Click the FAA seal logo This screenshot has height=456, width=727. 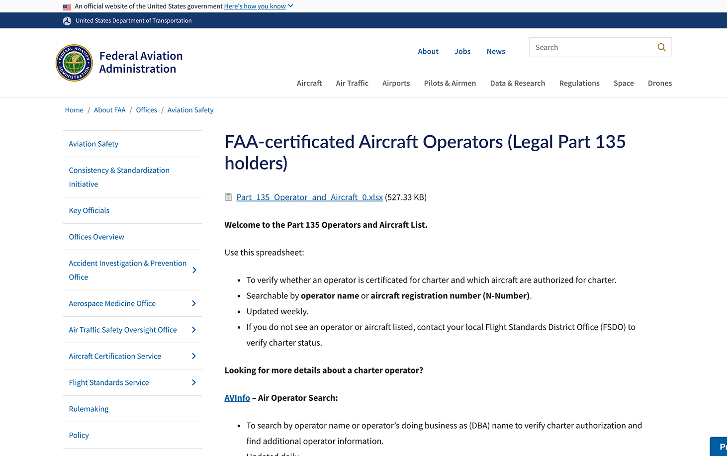74,63
